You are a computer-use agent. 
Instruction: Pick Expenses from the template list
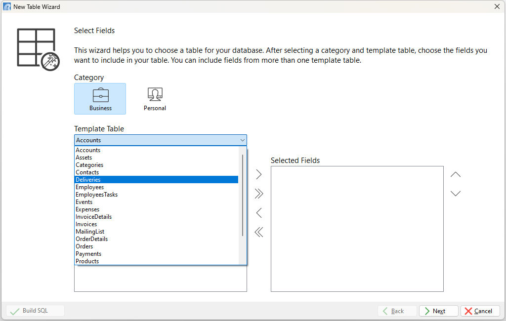point(157,209)
